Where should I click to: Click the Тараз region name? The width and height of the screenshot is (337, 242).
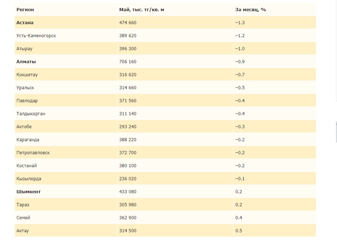[23, 204]
